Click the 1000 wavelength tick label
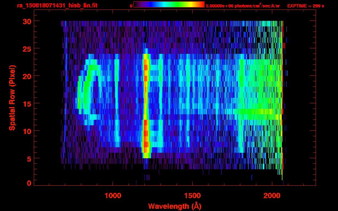The width and height of the screenshot is (338, 211). [x=113, y=196]
